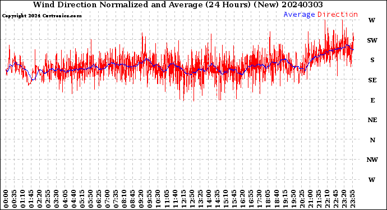Click the '19:50' time axis label
This screenshot has width=387, height=210.
coord(293,199)
